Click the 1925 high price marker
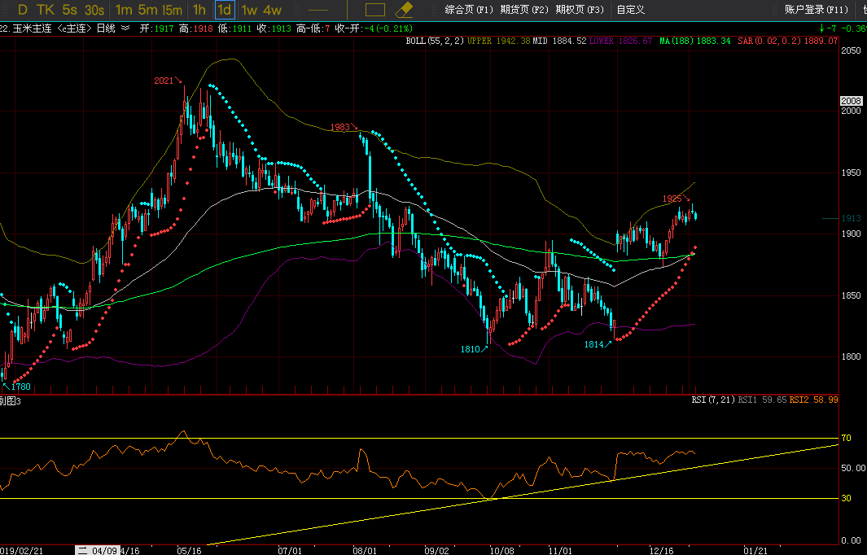Screen dimensions: 867x555 672,199
